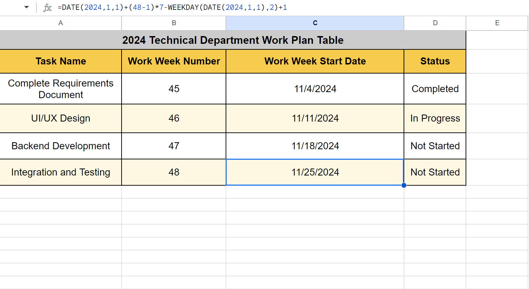Click the fx function icon
This screenshot has height=289, width=529.
[47, 8]
